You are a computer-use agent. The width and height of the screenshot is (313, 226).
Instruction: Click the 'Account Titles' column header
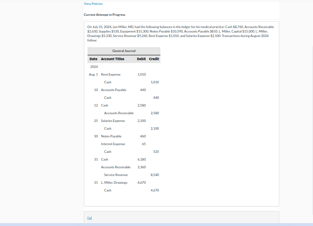tap(113, 59)
